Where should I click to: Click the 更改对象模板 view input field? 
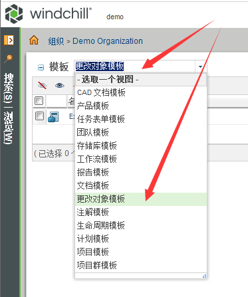point(135,66)
